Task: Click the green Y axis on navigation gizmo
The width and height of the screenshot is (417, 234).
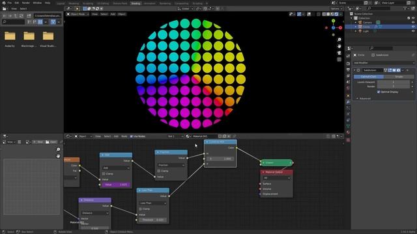Action: [333, 21]
